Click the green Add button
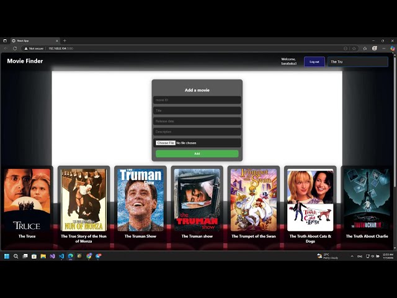 (197, 153)
